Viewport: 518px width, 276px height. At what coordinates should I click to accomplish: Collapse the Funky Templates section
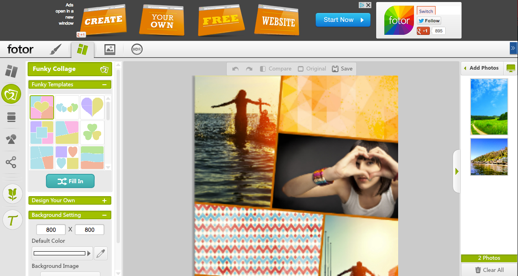pyautogui.click(x=104, y=85)
